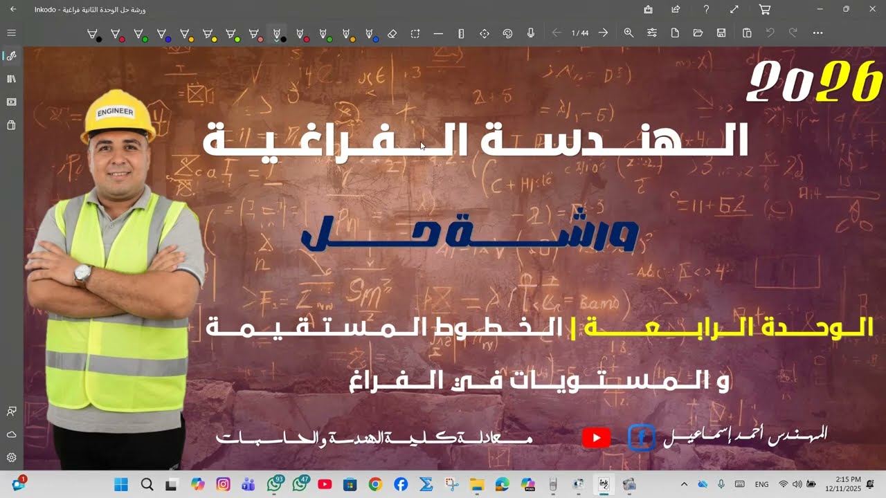The image size is (886, 498).
Task: Open the recordings panel in sidebar
Action: (x=11, y=102)
